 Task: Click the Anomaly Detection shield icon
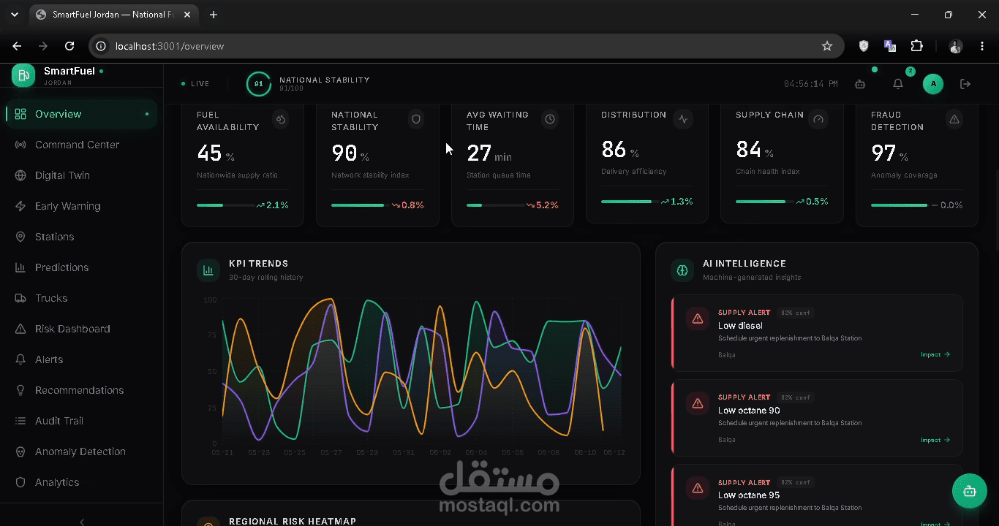(20, 451)
